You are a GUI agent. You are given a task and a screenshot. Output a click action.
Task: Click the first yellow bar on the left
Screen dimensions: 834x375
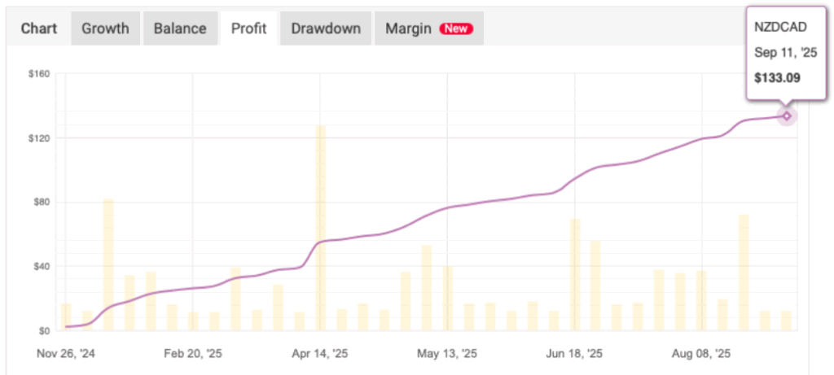(x=66, y=316)
